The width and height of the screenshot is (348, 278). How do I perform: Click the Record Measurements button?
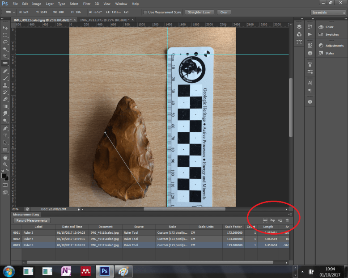(31, 220)
